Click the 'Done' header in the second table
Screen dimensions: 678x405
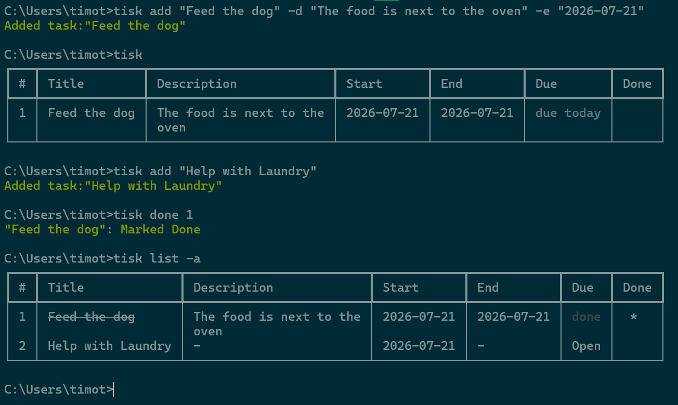pyautogui.click(x=637, y=288)
